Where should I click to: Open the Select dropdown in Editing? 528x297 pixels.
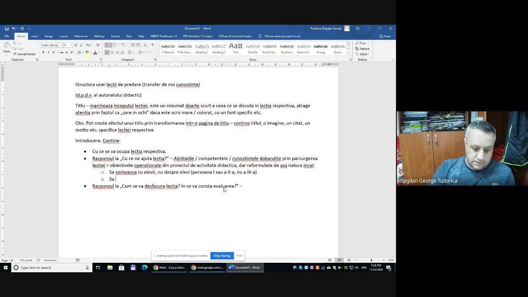pos(364,54)
